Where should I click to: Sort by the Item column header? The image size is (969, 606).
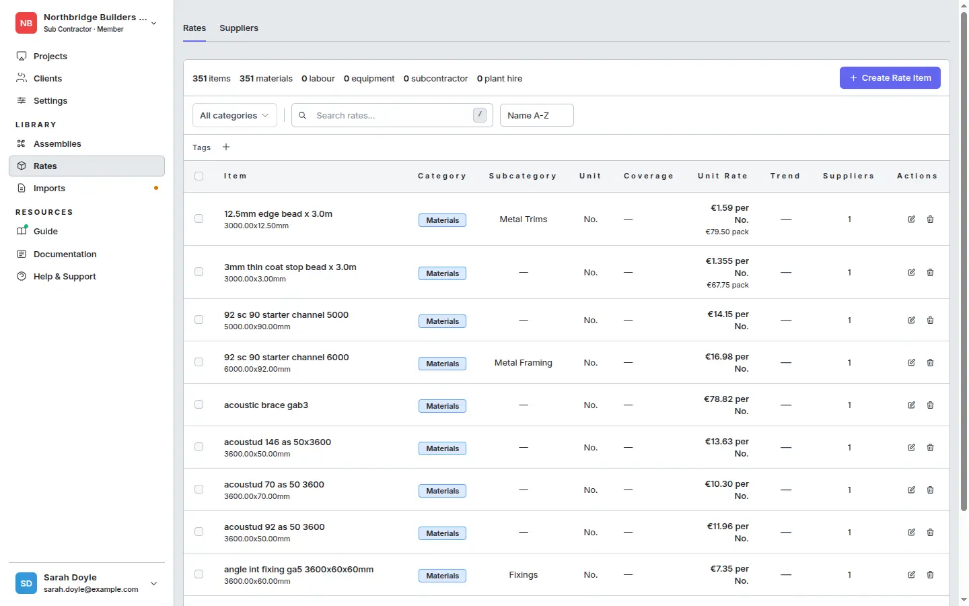236,176
